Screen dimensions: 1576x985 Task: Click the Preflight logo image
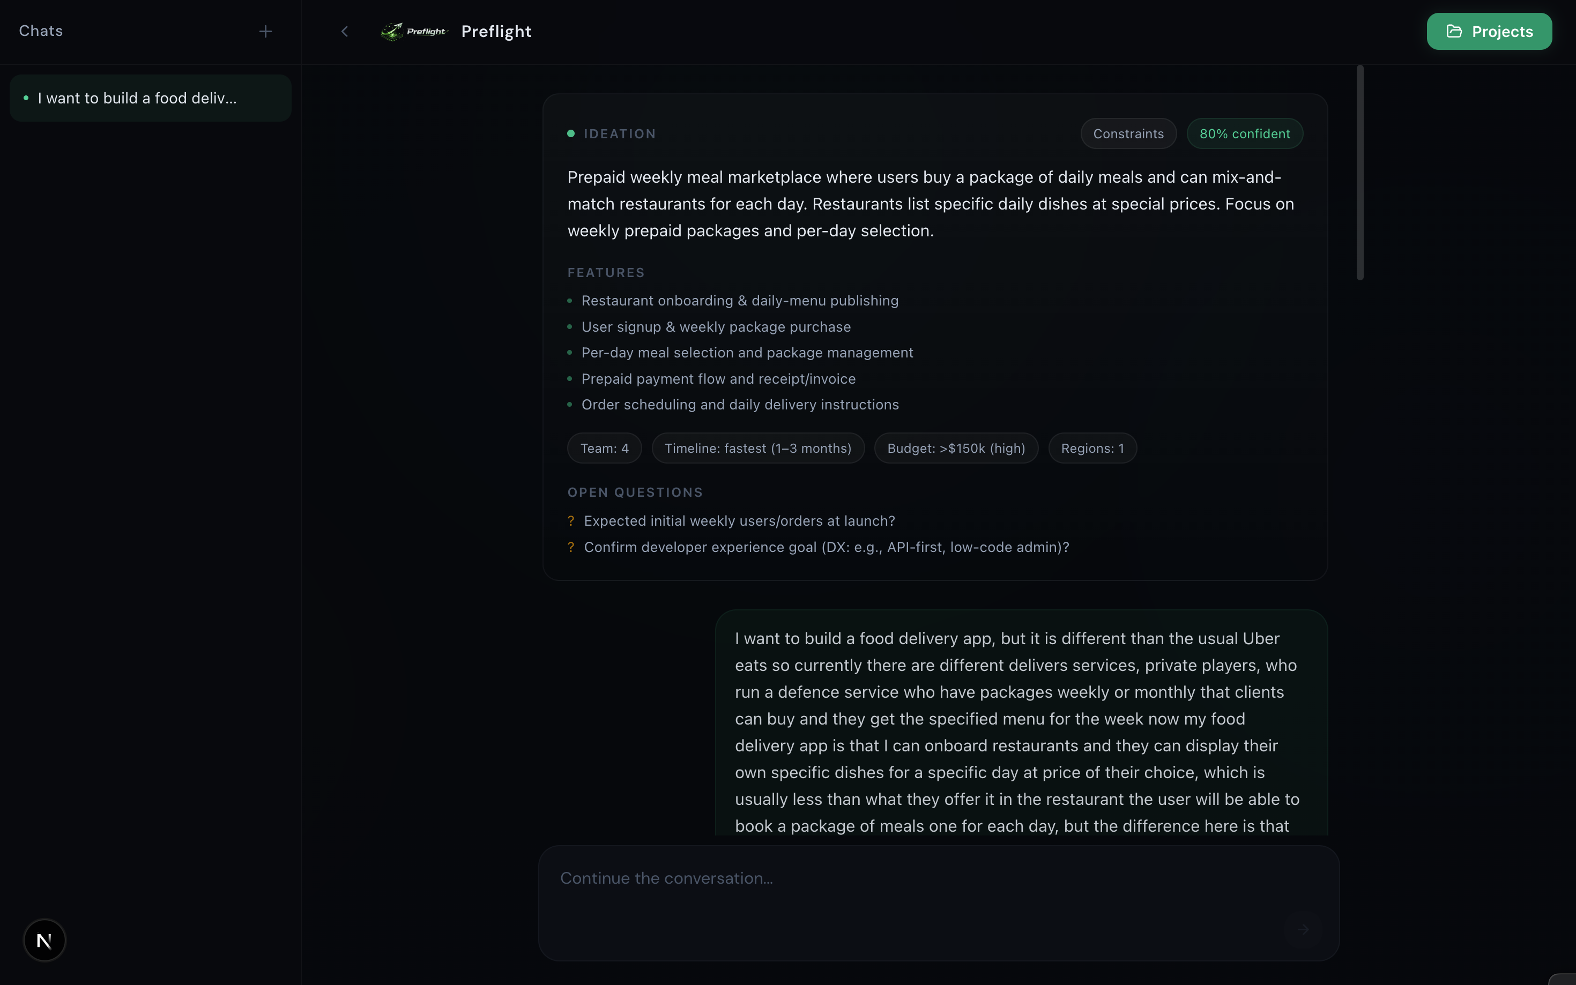click(x=414, y=31)
